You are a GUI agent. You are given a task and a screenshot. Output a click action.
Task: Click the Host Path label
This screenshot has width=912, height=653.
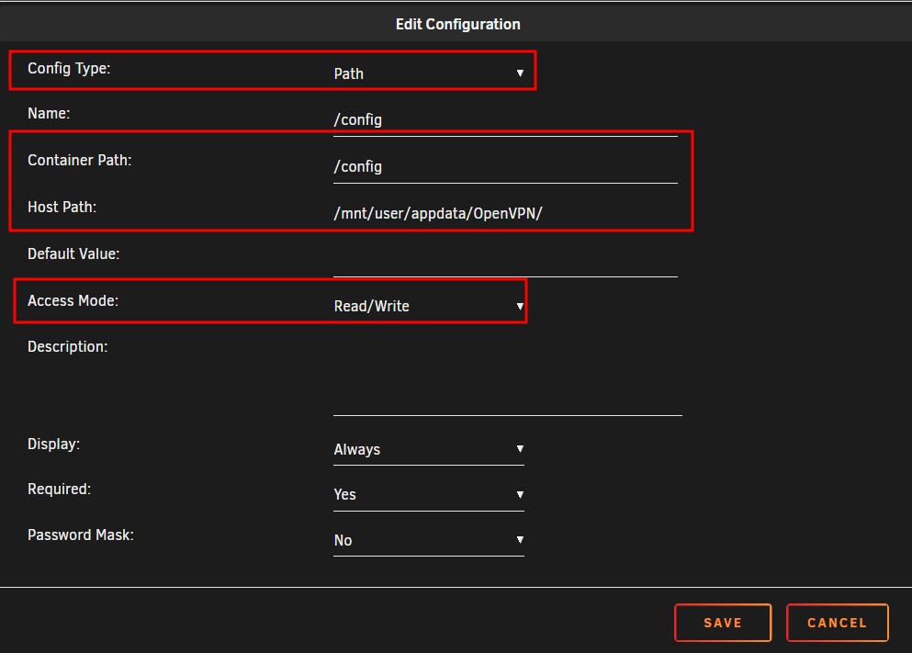[x=62, y=207]
